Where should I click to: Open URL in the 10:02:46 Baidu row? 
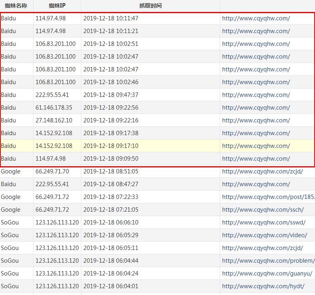point(256,82)
